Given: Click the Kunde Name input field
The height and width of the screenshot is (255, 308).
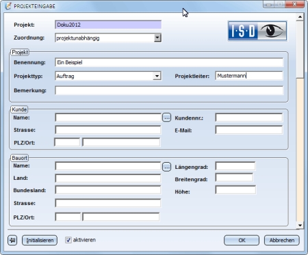Looking at the screenshot, I should (108, 118).
